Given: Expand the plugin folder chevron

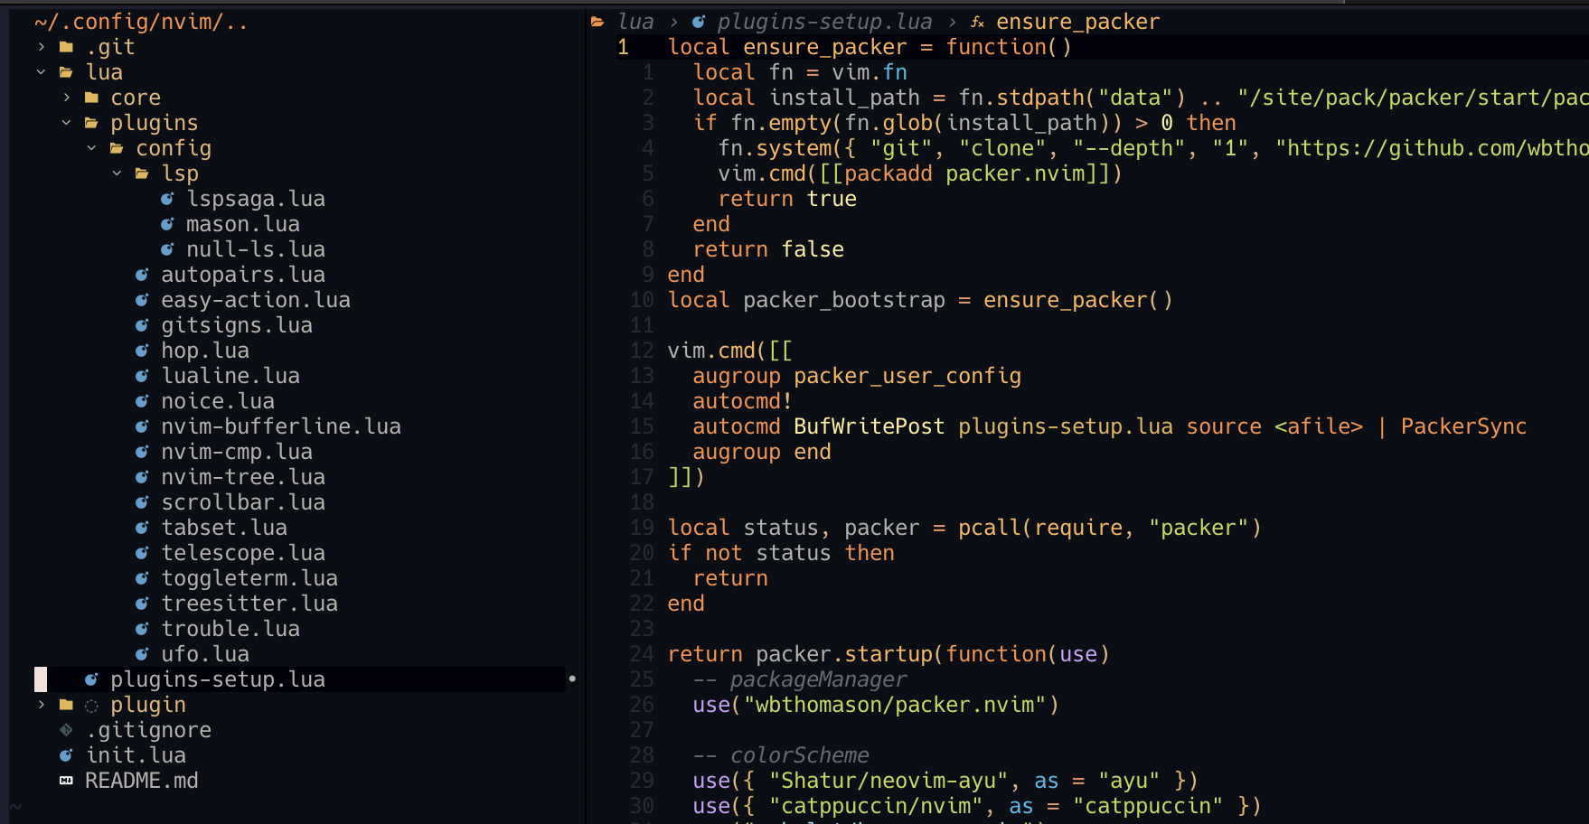Looking at the screenshot, I should coord(42,705).
